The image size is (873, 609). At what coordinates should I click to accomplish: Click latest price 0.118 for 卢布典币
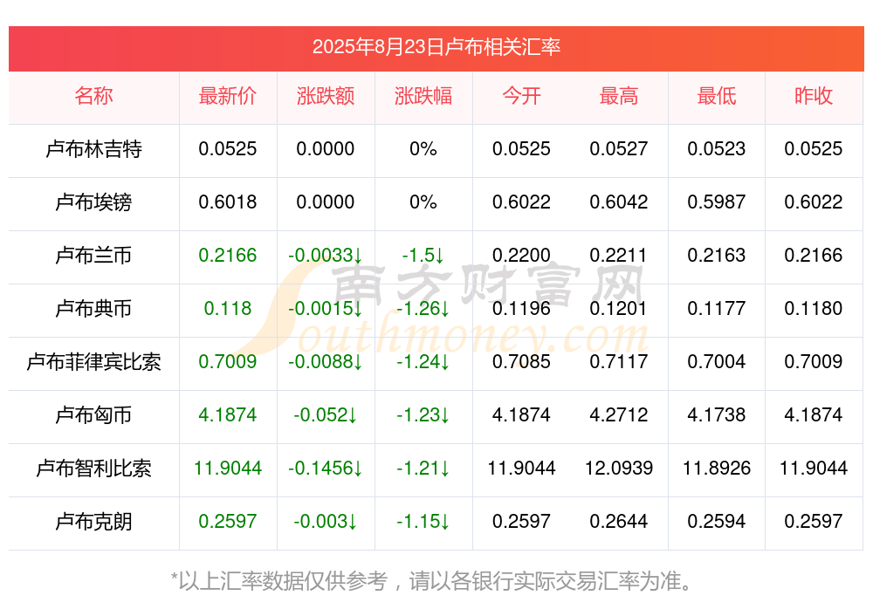[x=228, y=308]
